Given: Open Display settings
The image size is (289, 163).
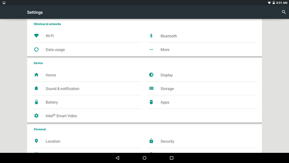Looking at the screenshot, I should coord(202,75).
